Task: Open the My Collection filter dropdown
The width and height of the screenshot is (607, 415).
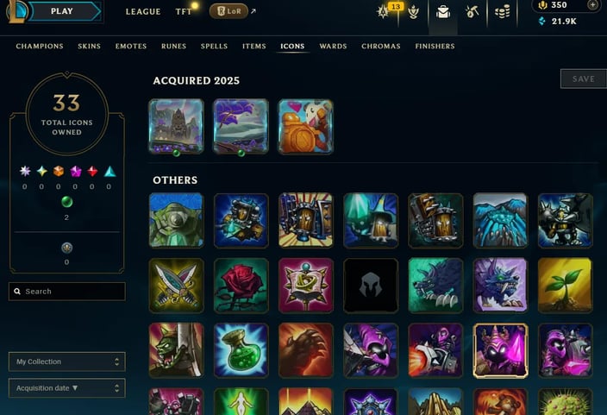Action: tap(67, 362)
